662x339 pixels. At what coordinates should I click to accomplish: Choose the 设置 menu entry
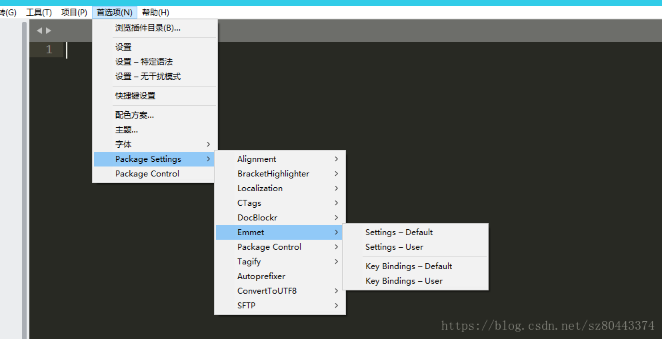point(155,47)
